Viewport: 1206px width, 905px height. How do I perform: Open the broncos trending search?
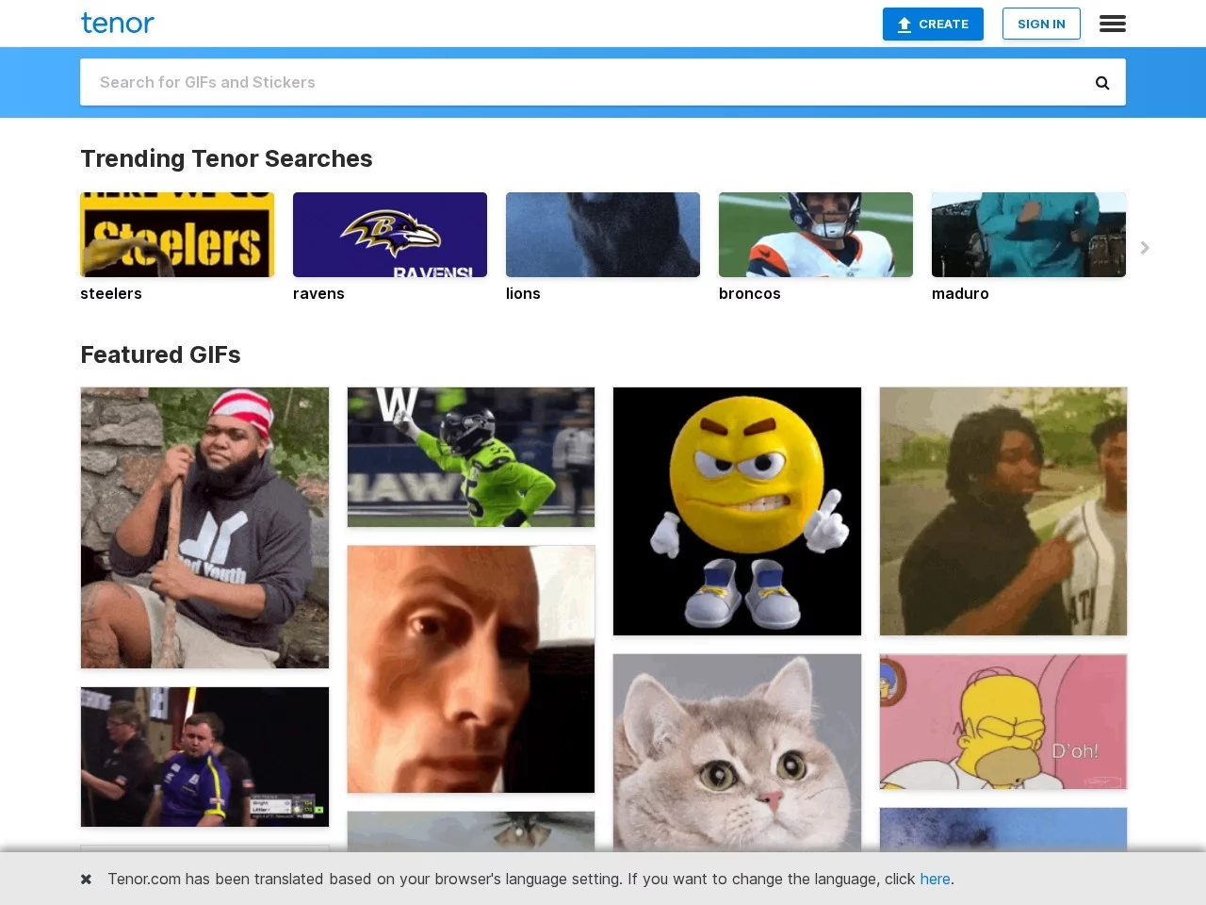pos(816,235)
